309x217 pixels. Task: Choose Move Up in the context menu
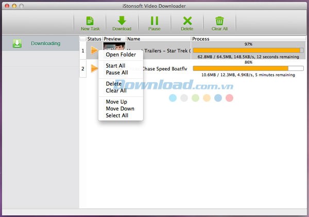click(x=116, y=102)
